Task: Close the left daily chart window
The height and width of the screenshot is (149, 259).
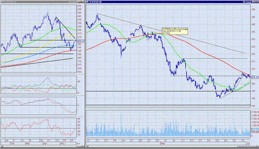Action: (83, 2)
